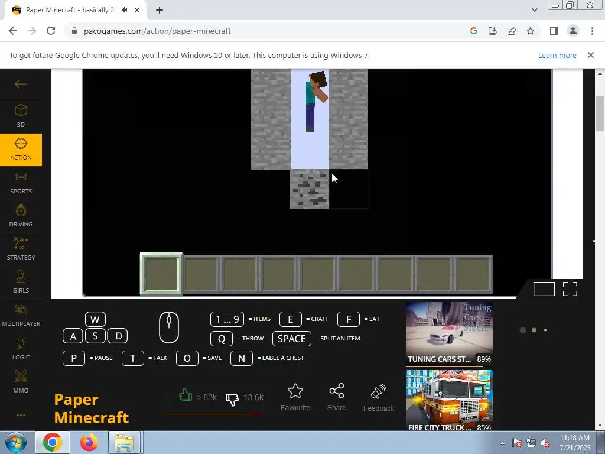Viewport: 605px width, 454px height.
Task: Open File Explorer from the taskbar
Action: point(124,442)
